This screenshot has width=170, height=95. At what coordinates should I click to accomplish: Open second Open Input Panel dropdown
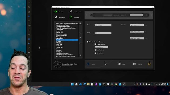[137, 32]
